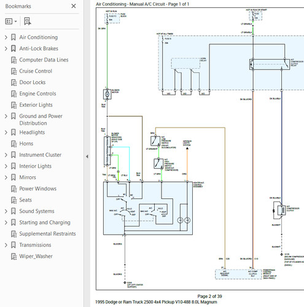304x307 pixels.
Task: Expand the Headlights bookmark
Action: coord(6,133)
